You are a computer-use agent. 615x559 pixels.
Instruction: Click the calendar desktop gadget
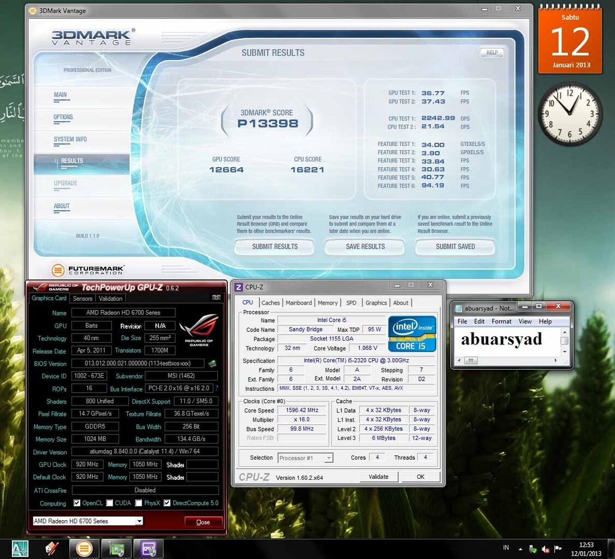[x=570, y=38]
